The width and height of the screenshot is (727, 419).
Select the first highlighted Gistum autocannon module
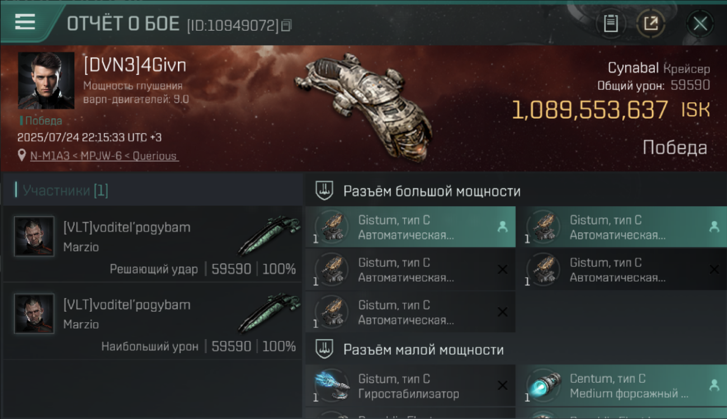pyautogui.click(x=410, y=227)
